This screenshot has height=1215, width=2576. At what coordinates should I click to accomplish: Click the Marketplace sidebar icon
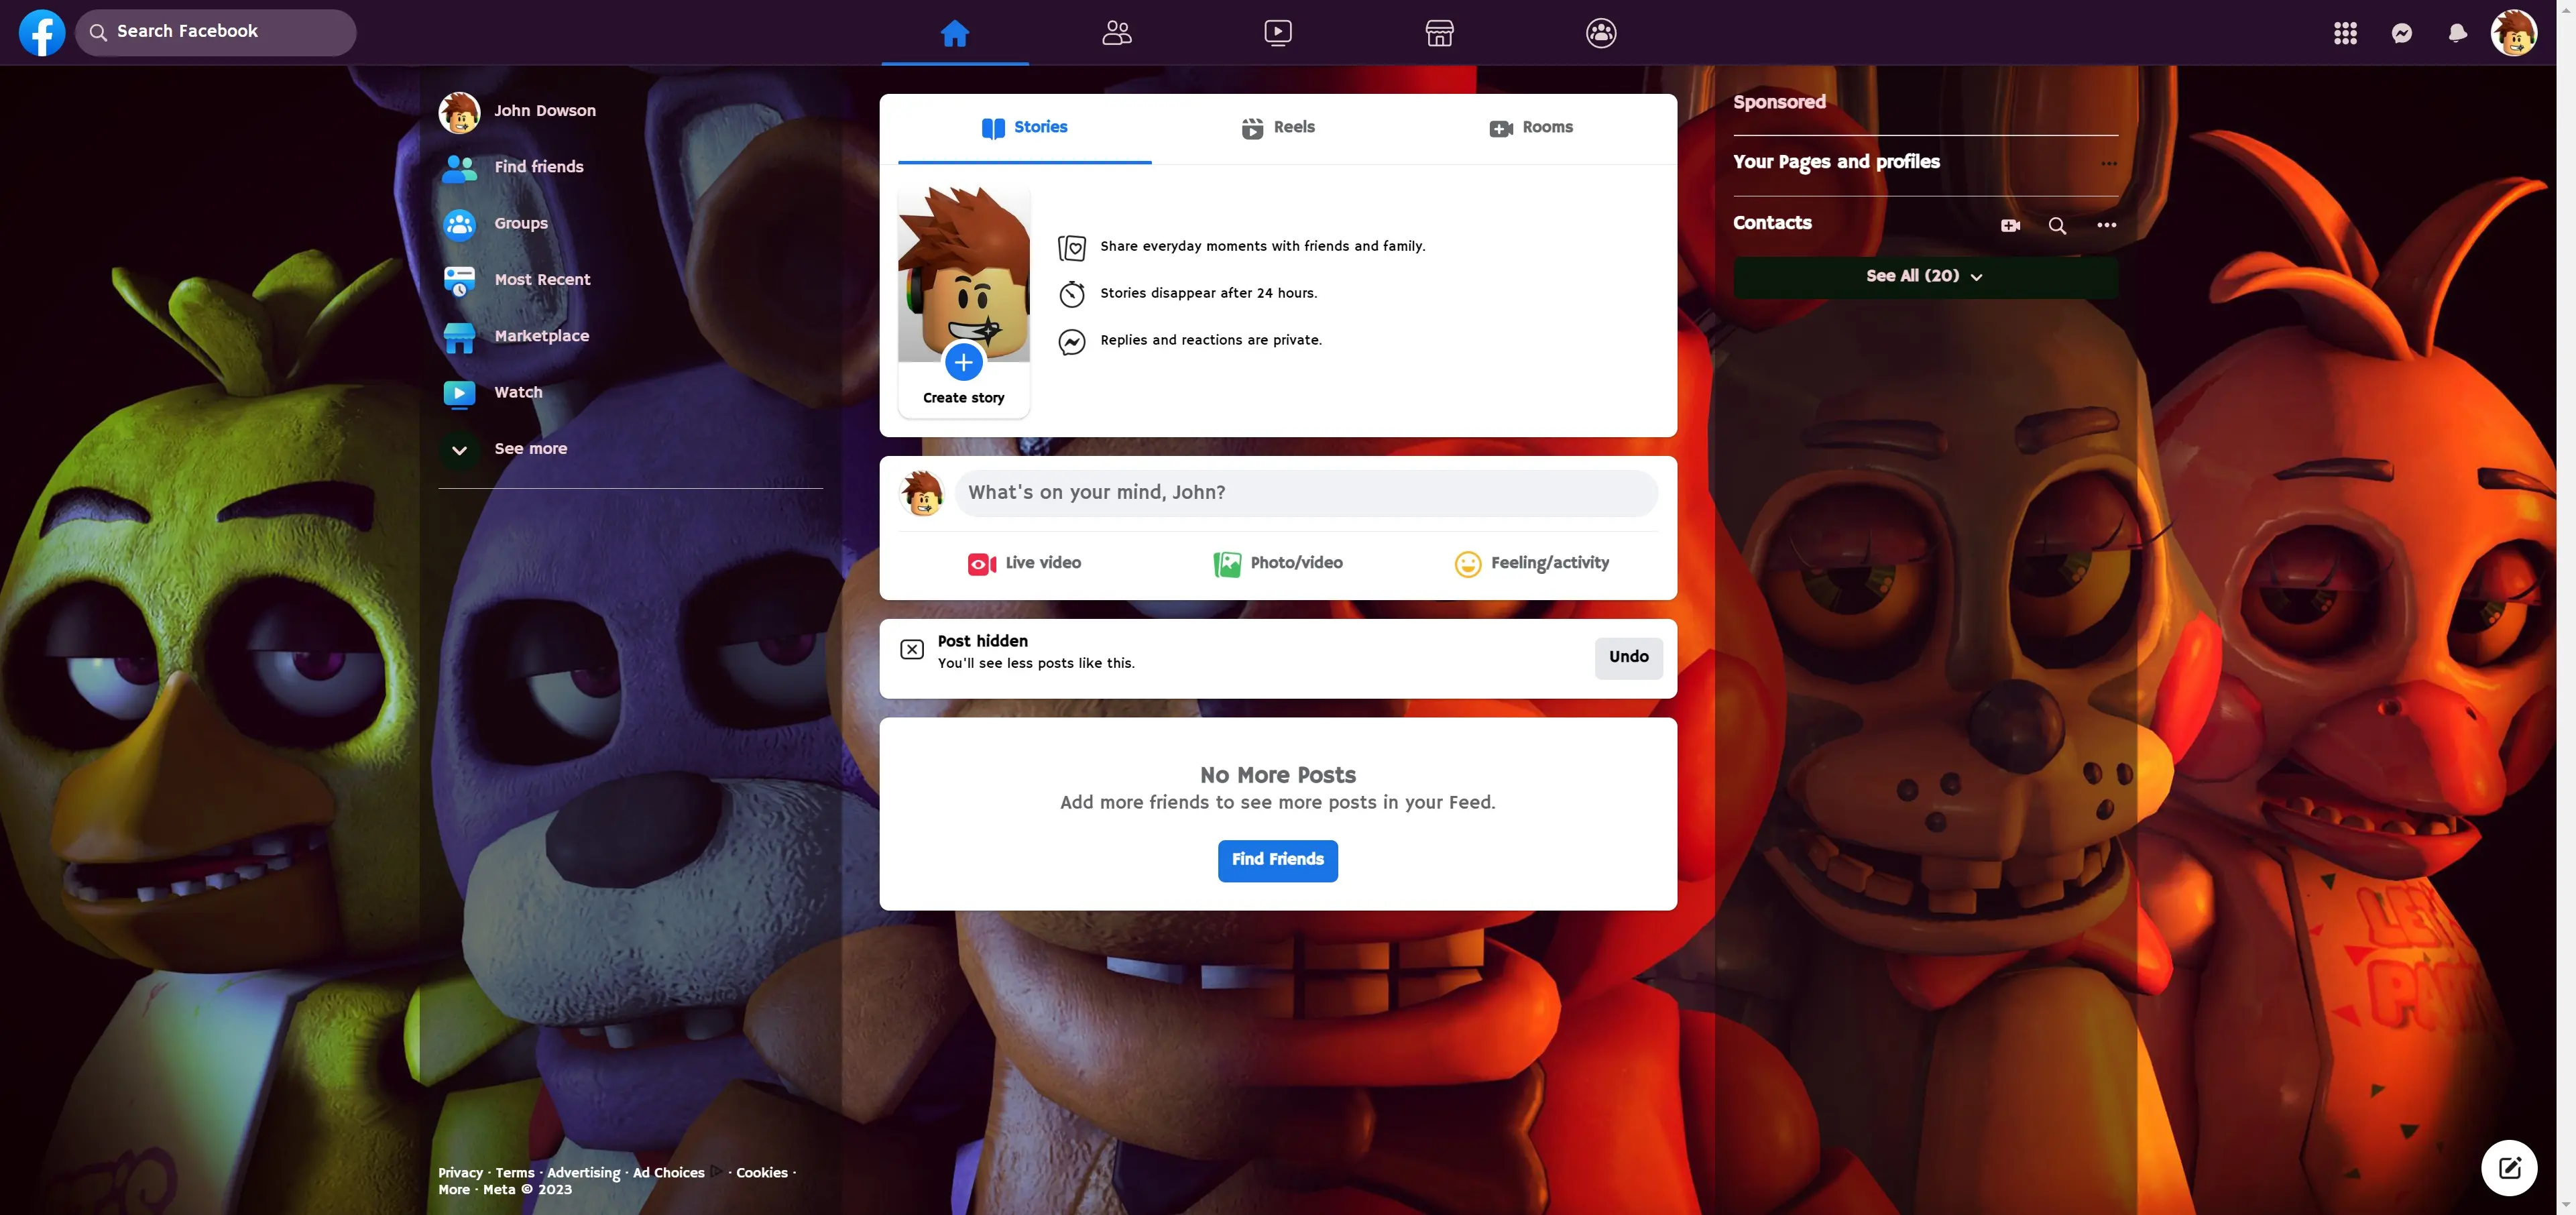point(460,335)
